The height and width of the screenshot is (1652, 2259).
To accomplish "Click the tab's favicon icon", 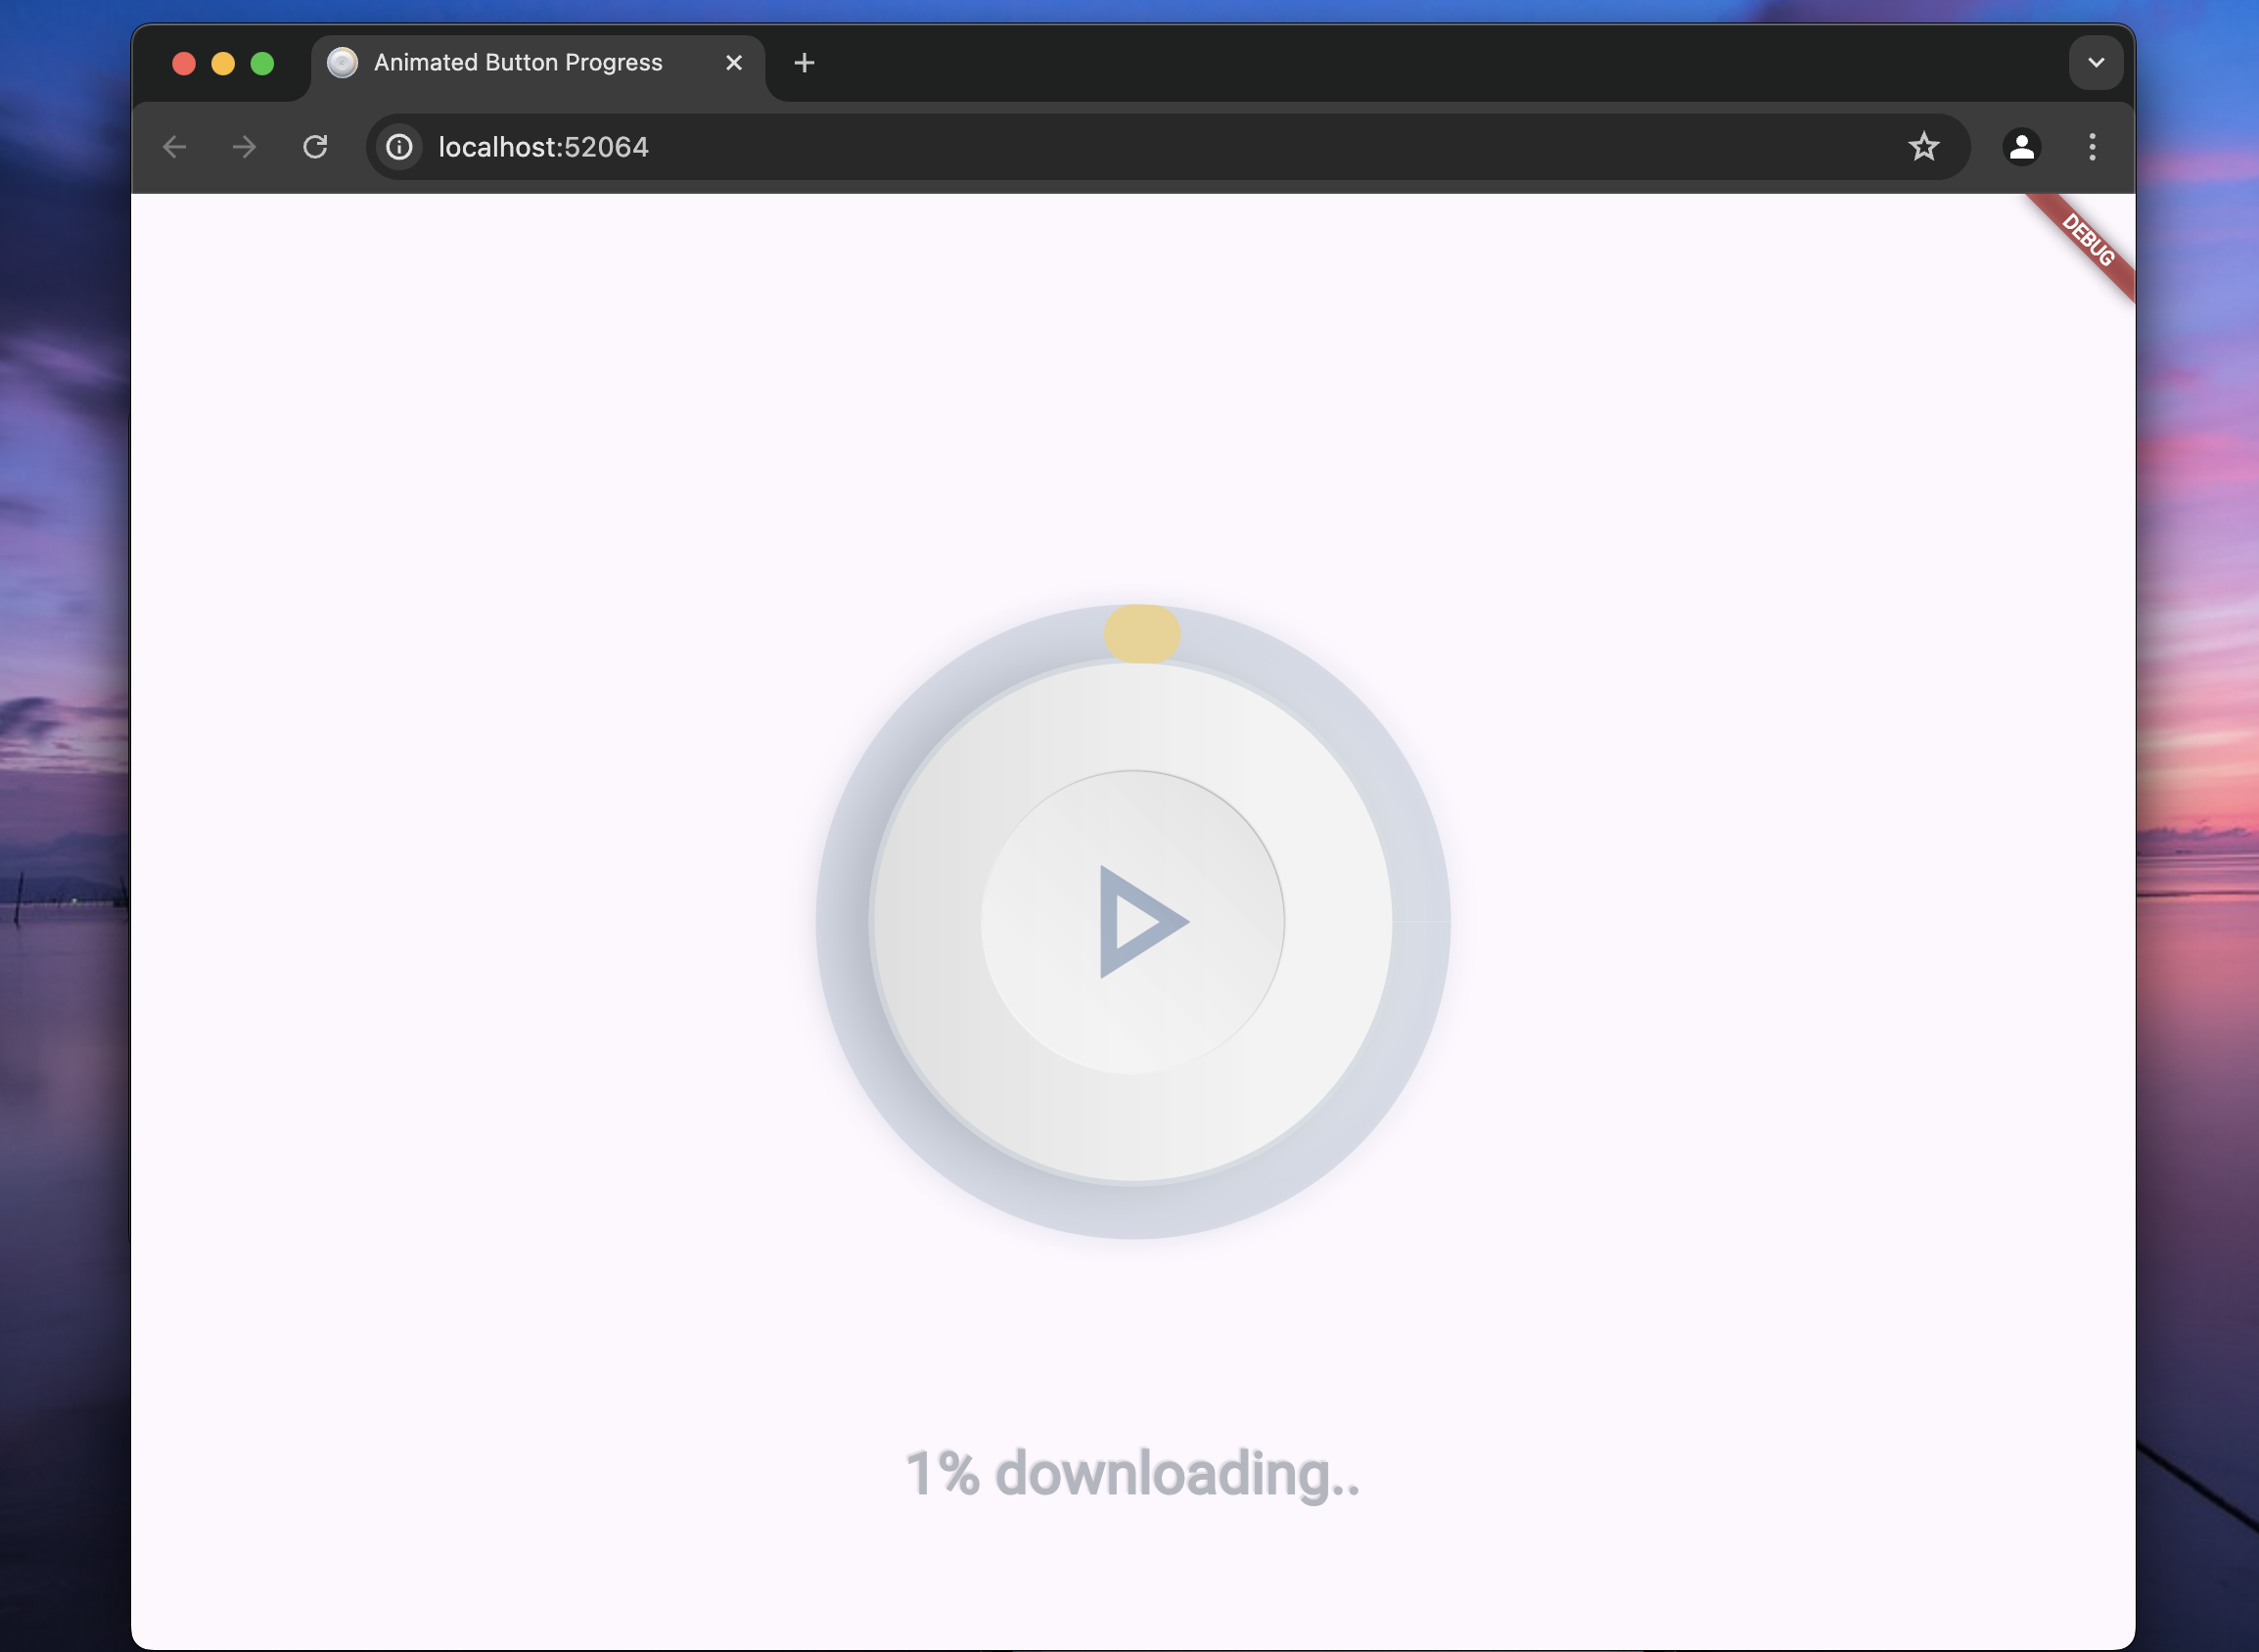I will [343, 63].
